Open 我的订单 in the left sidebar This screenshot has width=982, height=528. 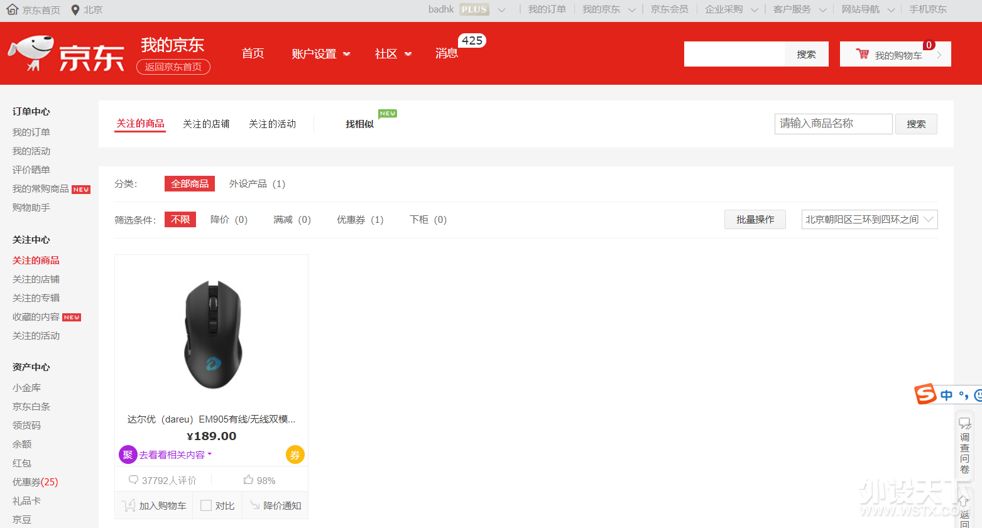[x=31, y=132]
